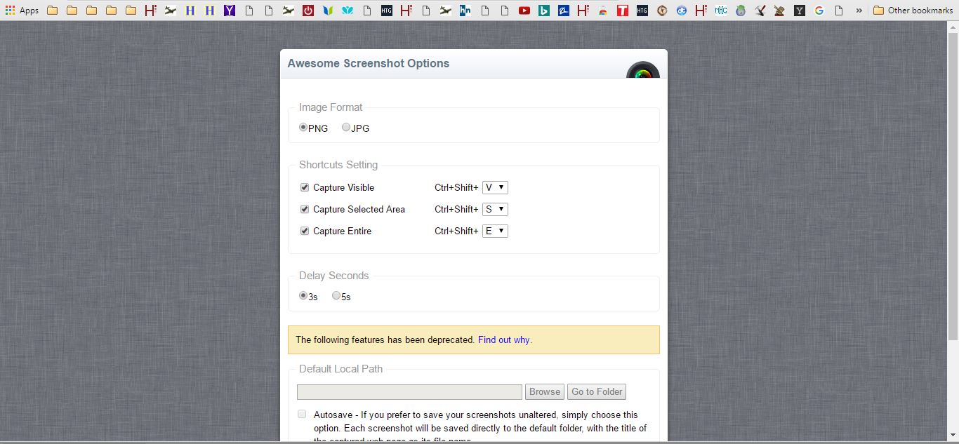Enable the Autosave option
This screenshot has height=444, width=959.
pos(302,414)
